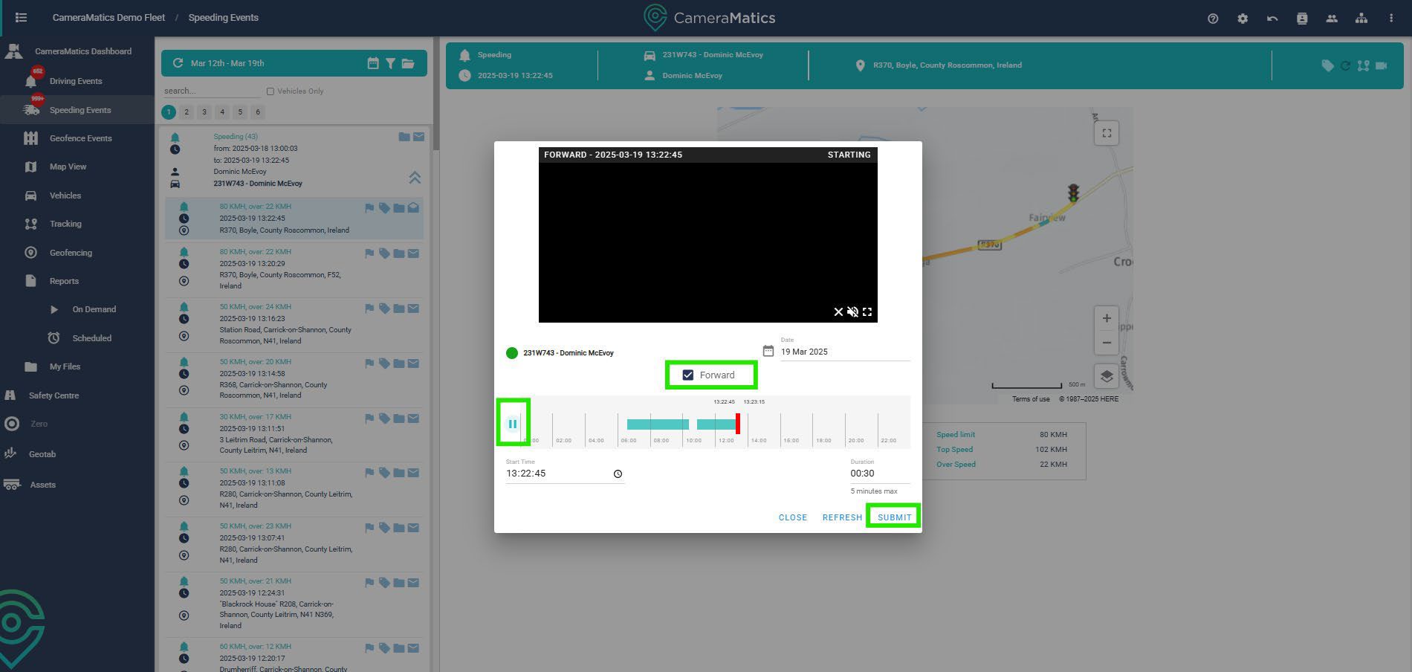The image size is (1412, 672).
Task: Unmute the video player audio
Action: [x=852, y=312]
